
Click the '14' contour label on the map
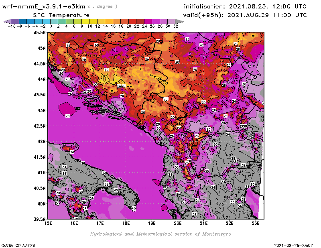coord(119,86)
